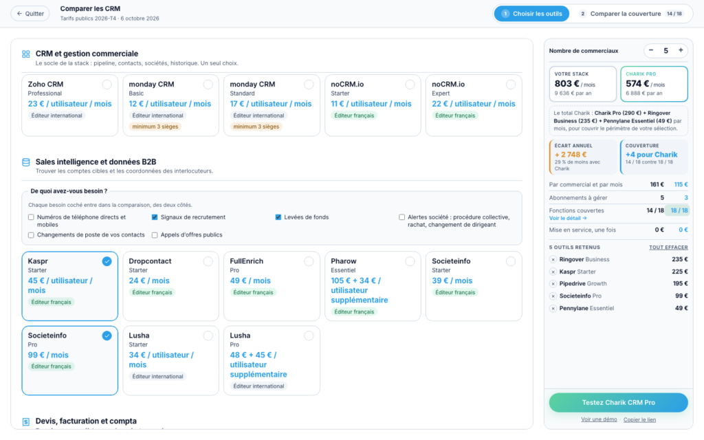Select Zoho CRM Professional radio

click(107, 85)
